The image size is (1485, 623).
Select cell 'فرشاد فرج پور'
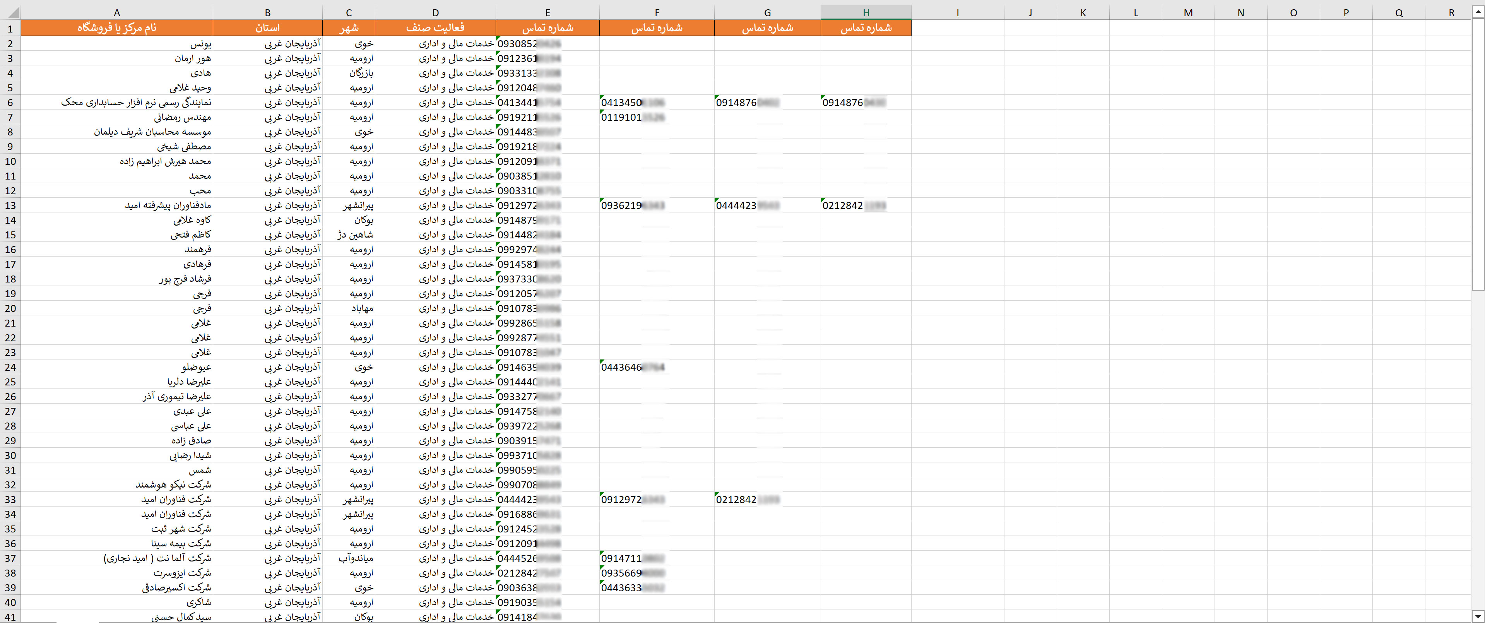click(117, 279)
